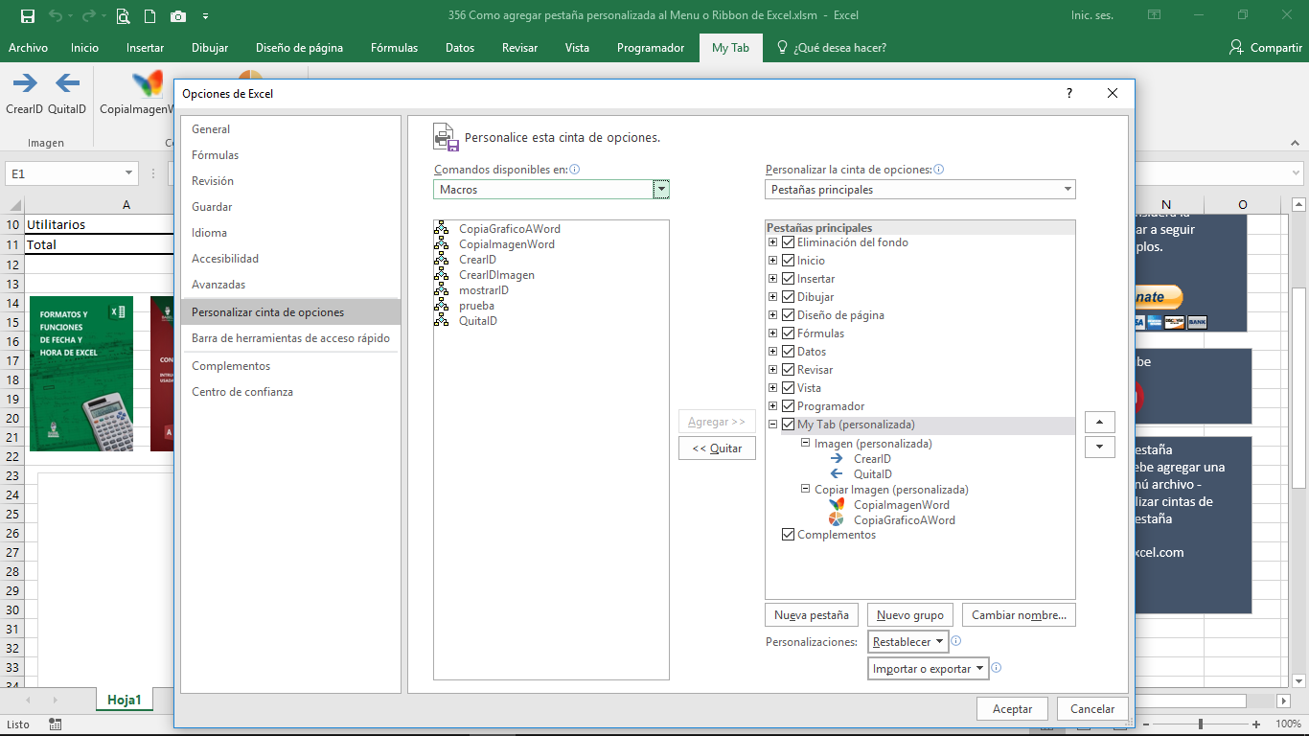The image size is (1309, 736).
Task: Switch to the Programador ribbon tab
Action: click(651, 48)
